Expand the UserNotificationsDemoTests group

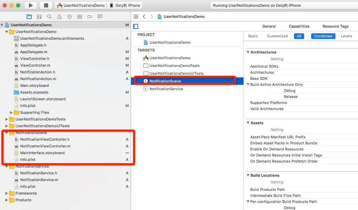click(7, 119)
